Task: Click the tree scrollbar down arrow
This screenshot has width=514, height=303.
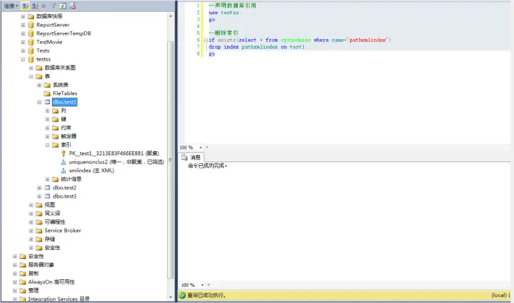Action: (x=171, y=297)
